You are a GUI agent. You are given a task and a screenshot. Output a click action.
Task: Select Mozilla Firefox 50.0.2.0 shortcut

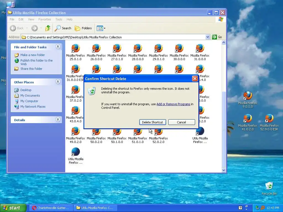96,136
